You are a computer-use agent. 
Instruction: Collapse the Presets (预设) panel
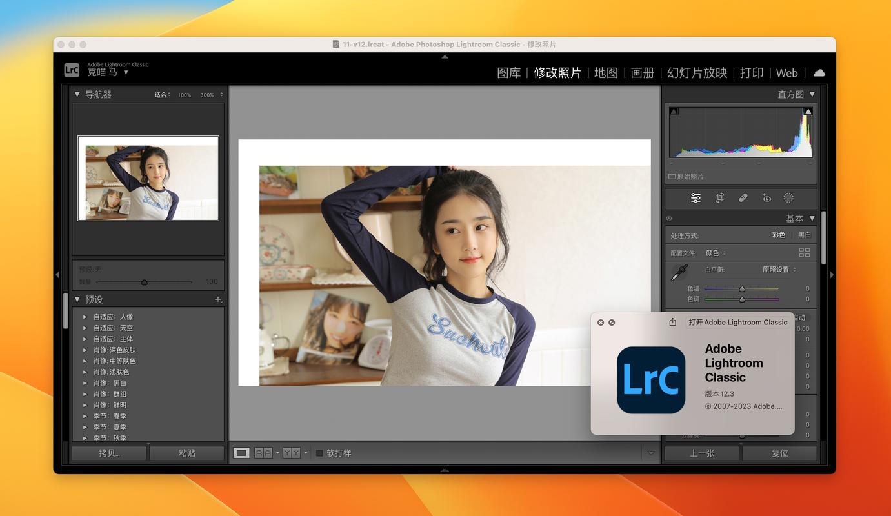tap(77, 299)
